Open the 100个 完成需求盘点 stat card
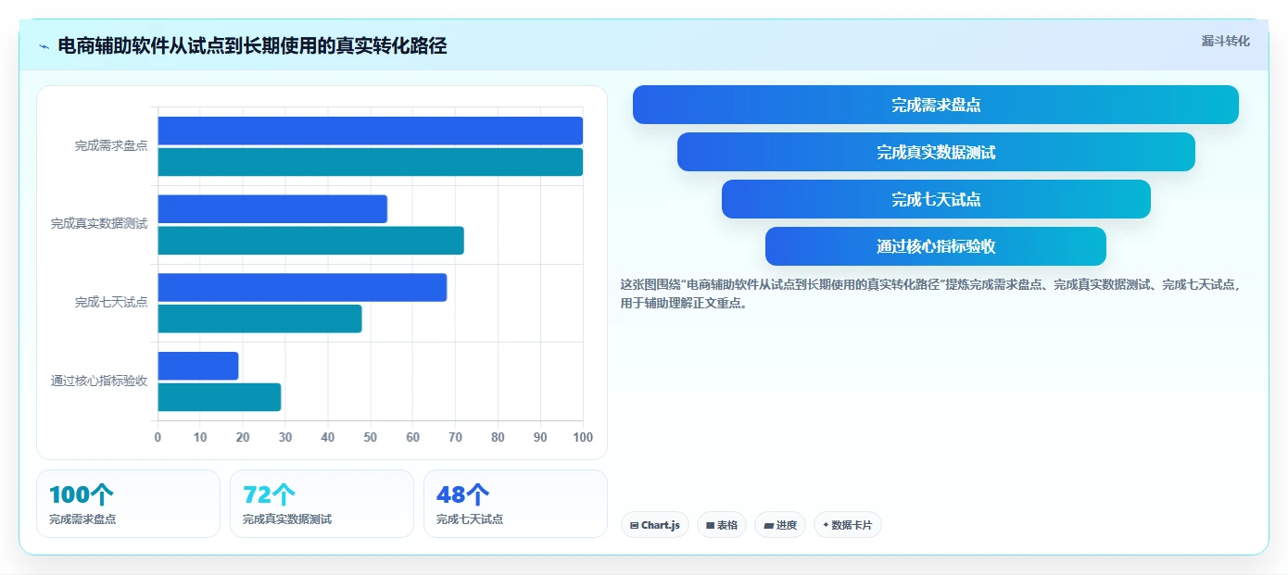 coord(128,504)
